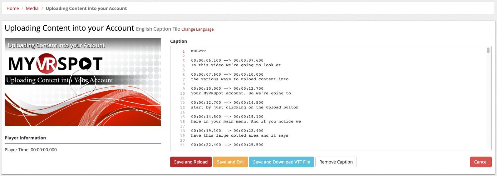The image size is (497, 176).
Task: Click line 'start by just clicking on the upload button'
Action: tap(245, 107)
